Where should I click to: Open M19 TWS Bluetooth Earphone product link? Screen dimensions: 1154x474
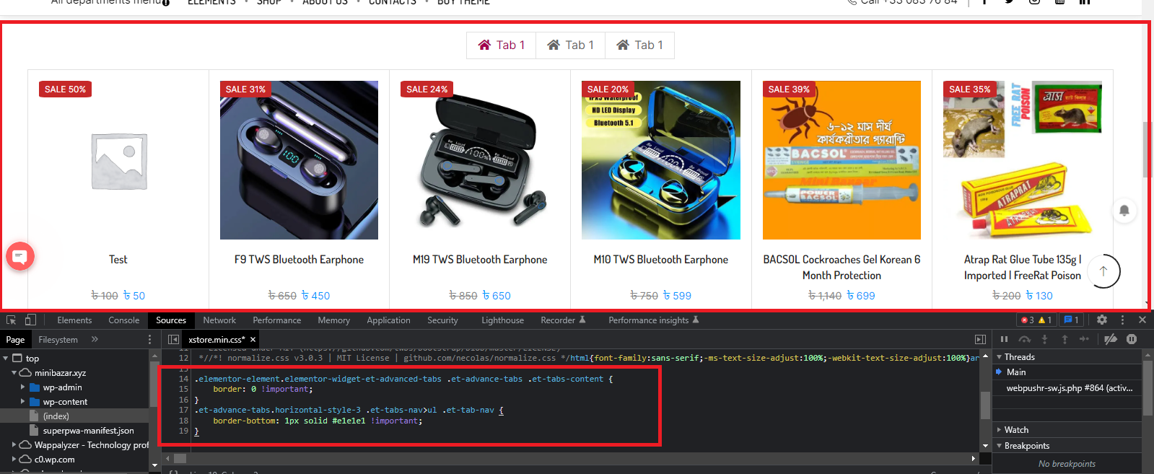pos(480,260)
